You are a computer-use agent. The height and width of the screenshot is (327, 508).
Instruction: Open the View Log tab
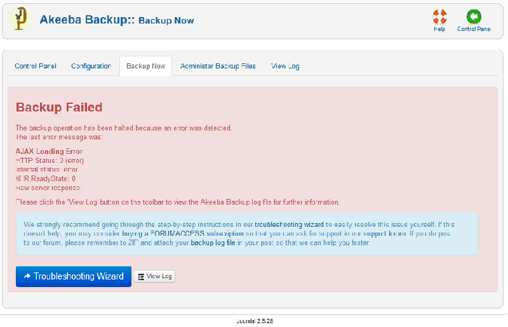(285, 66)
